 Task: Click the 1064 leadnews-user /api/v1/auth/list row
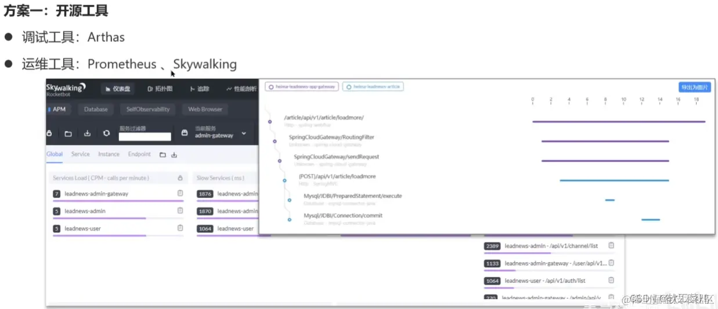coord(549,281)
